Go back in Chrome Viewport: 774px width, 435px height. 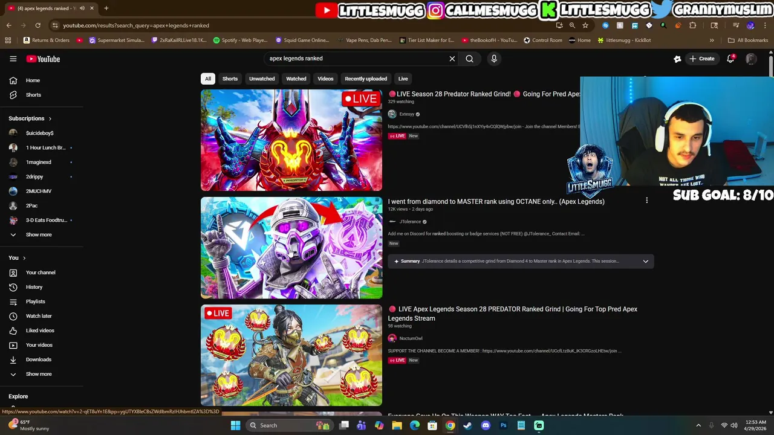[x=8, y=25]
